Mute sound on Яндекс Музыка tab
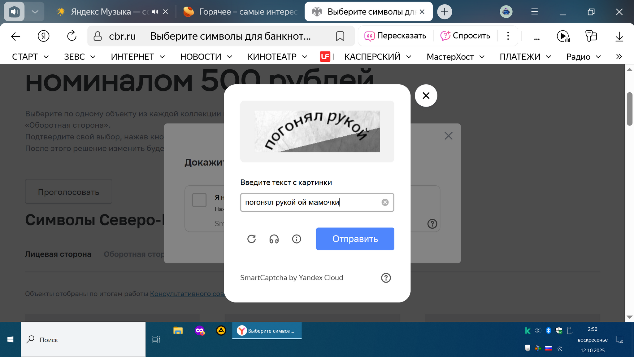Viewport: 634px width, 357px height. pos(155,12)
